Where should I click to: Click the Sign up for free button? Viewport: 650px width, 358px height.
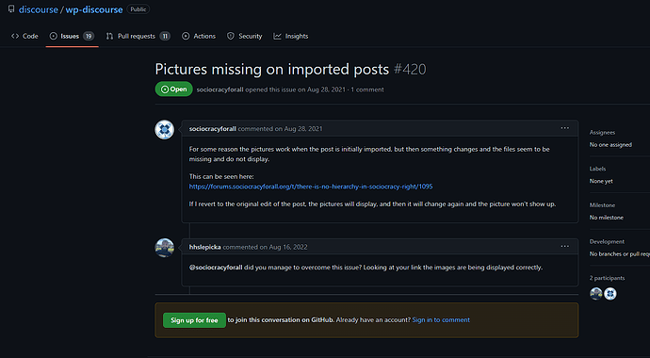(194, 320)
